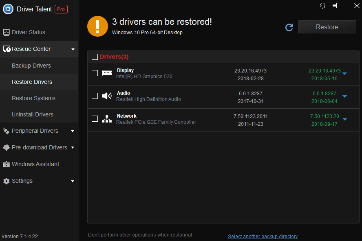Click the 2018-02-28 driver date
This screenshot has width=362, height=241.
coord(250,79)
